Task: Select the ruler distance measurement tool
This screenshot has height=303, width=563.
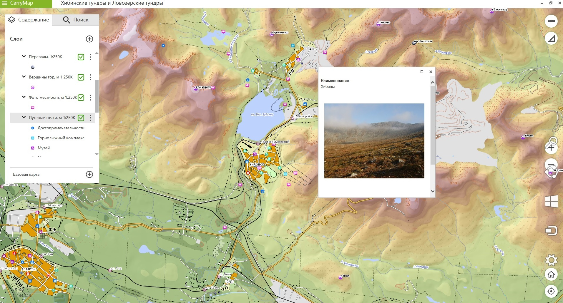Action: [551, 21]
